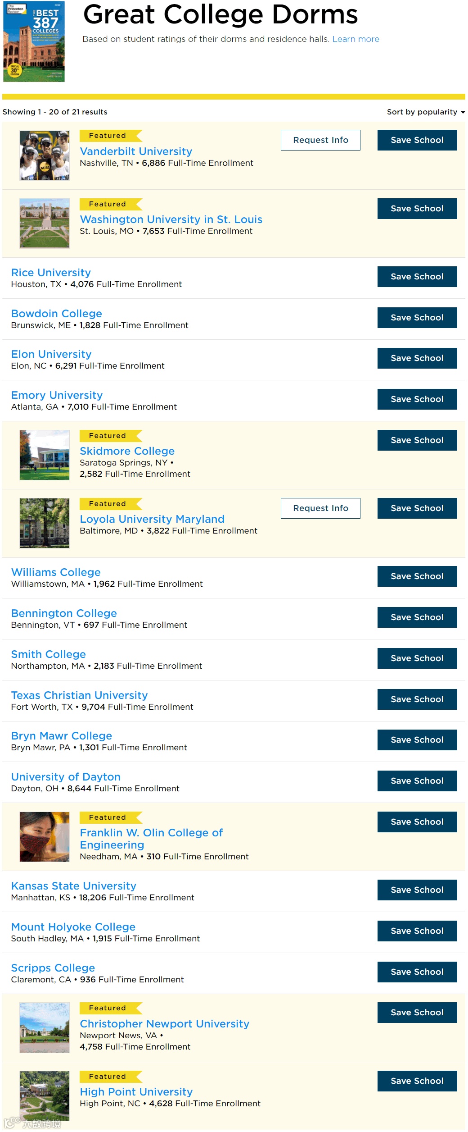Click the Vanderbilt University thumbnail photo
The height and width of the screenshot is (1132, 468).
point(45,155)
